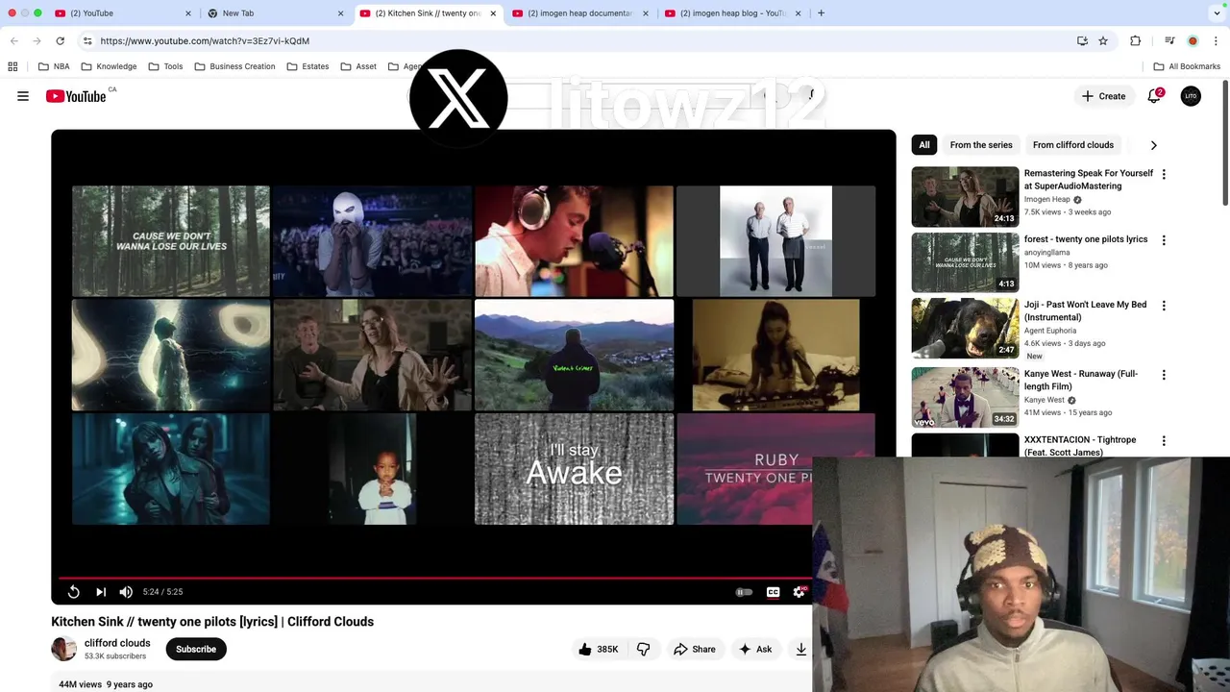Image resolution: width=1230 pixels, height=692 pixels.
Task: Open a new browser tab with plus
Action: pos(821,13)
